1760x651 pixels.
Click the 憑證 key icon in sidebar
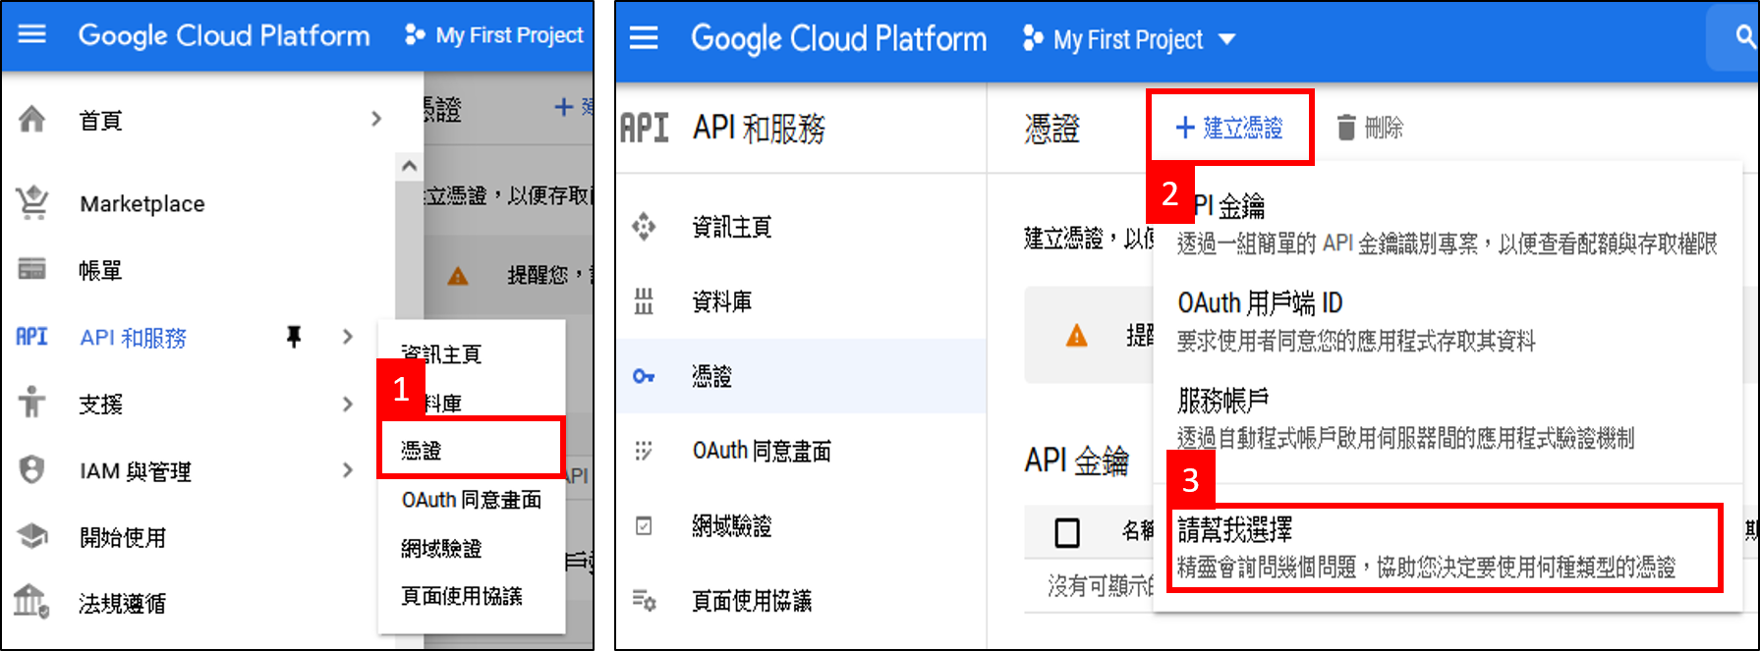tap(644, 376)
